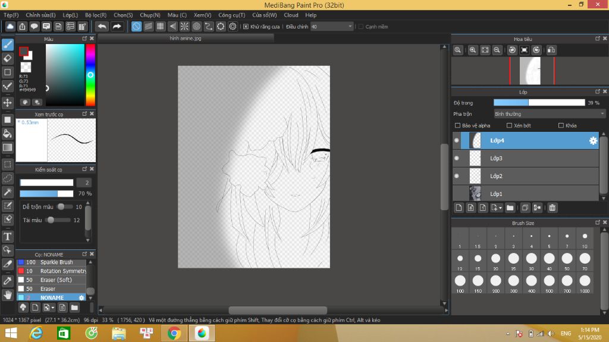This screenshot has width=609, height=342.
Task: Hide layer Lớp4 via its visibility dot
Action: coord(457,140)
